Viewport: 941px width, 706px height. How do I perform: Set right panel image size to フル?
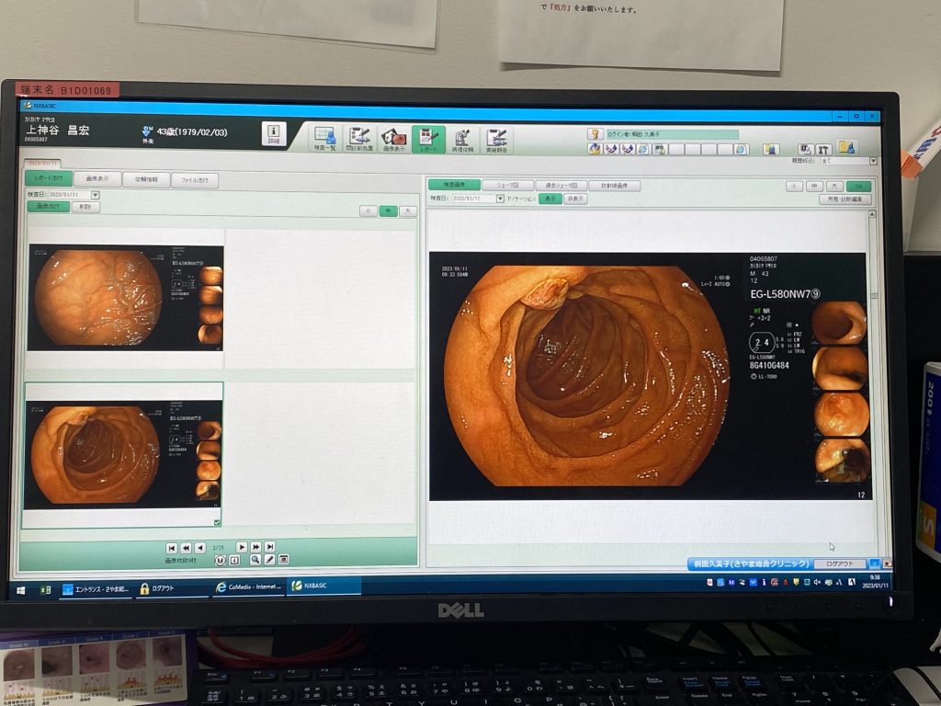[858, 187]
